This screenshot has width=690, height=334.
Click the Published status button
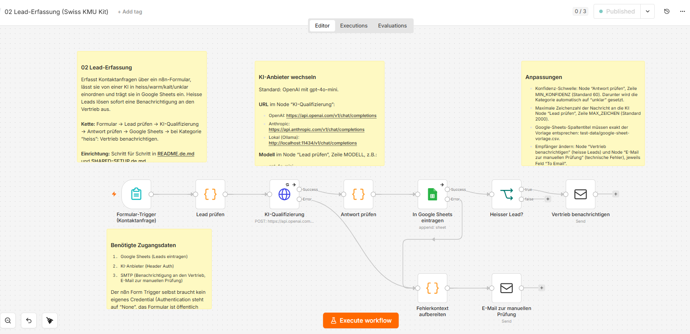(617, 11)
